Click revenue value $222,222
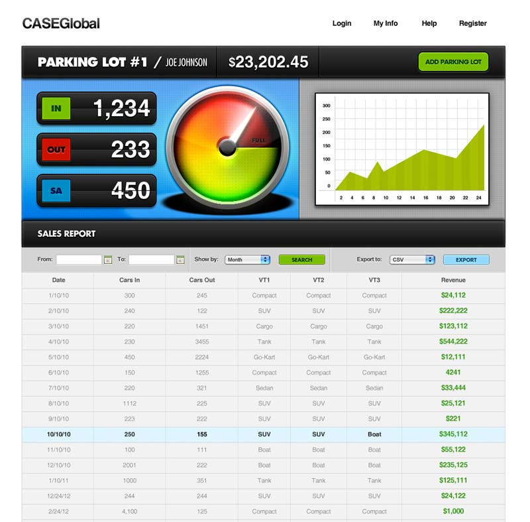Image resolution: width=530 pixels, height=522 pixels. point(453,311)
